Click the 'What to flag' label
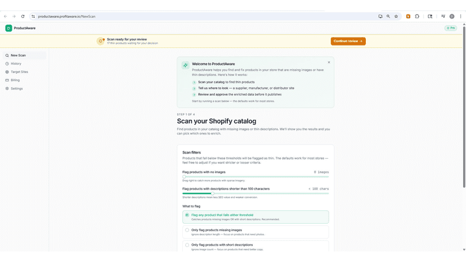The height and width of the screenshot is (262, 466). (191, 206)
